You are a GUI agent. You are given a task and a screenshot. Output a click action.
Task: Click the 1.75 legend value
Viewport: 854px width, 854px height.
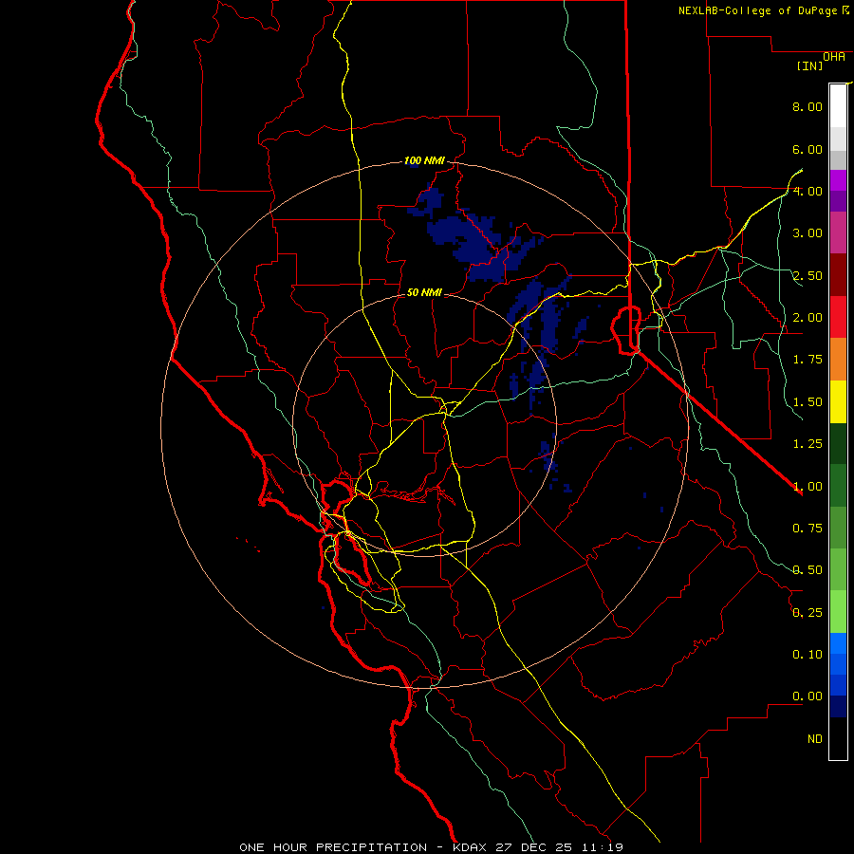(x=808, y=360)
